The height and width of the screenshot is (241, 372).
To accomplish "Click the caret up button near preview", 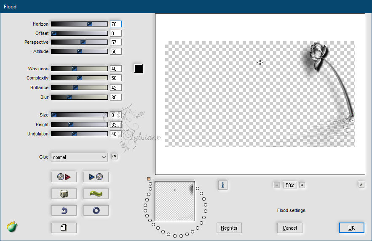I will click(361, 185).
